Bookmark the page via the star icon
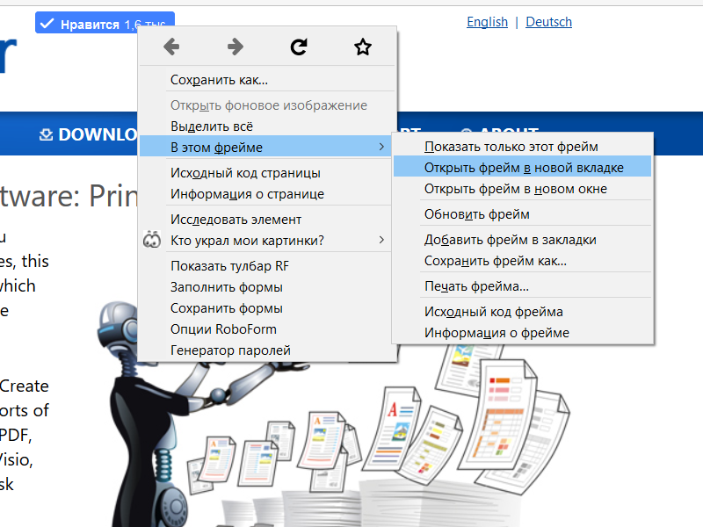The image size is (703, 527). (362, 47)
